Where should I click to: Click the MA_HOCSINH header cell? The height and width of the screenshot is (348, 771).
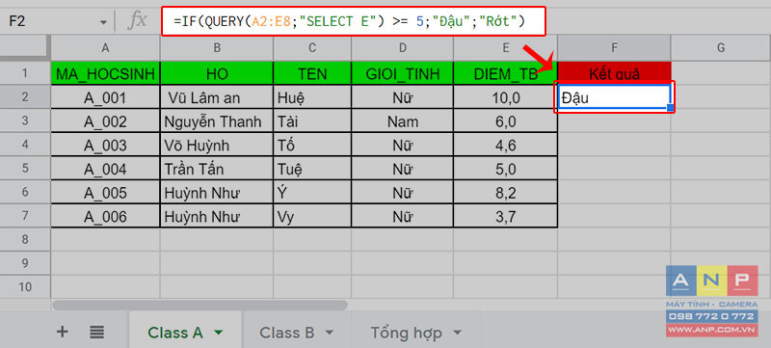(105, 73)
